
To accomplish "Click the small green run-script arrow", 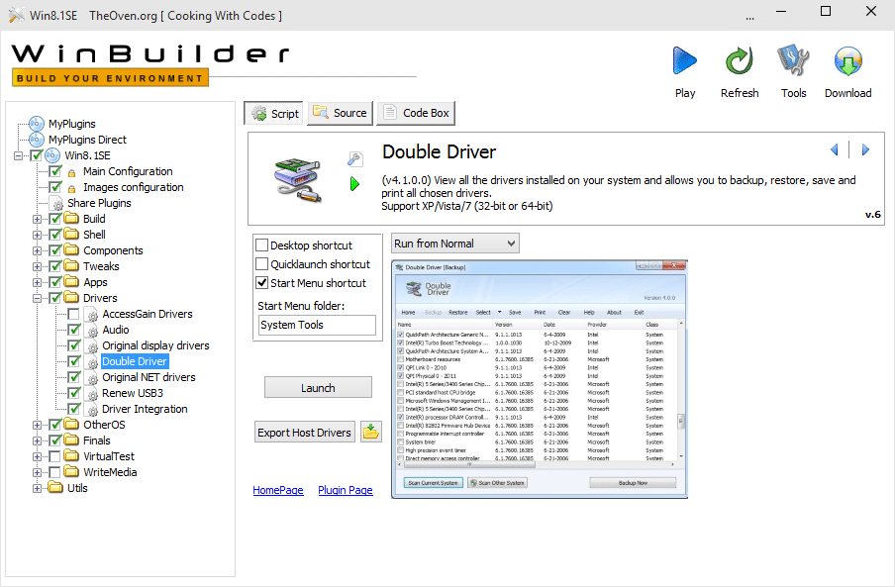I will click(354, 184).
